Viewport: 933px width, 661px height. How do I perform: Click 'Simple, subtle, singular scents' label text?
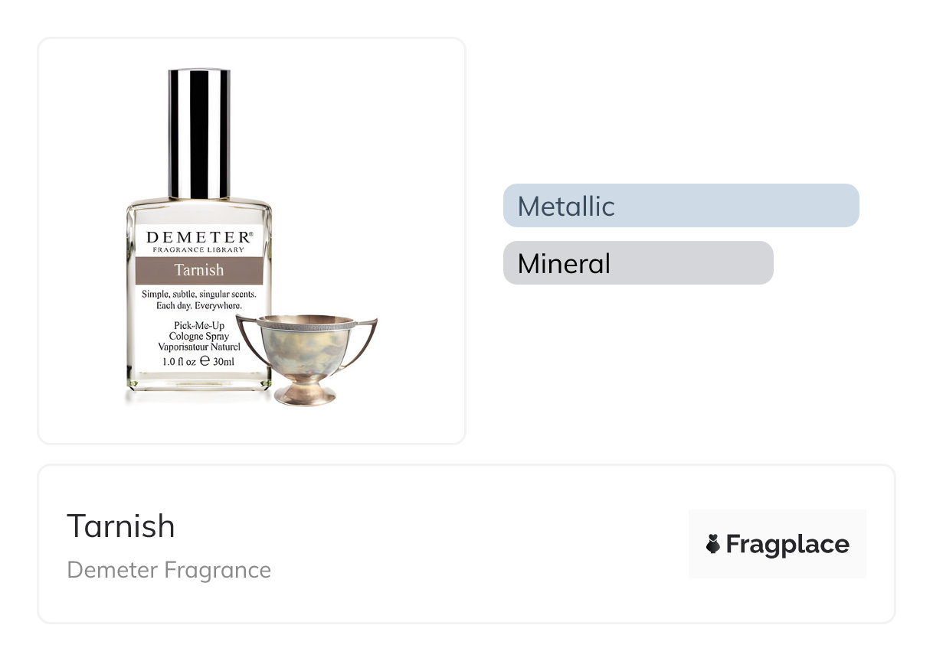(199, 295)
